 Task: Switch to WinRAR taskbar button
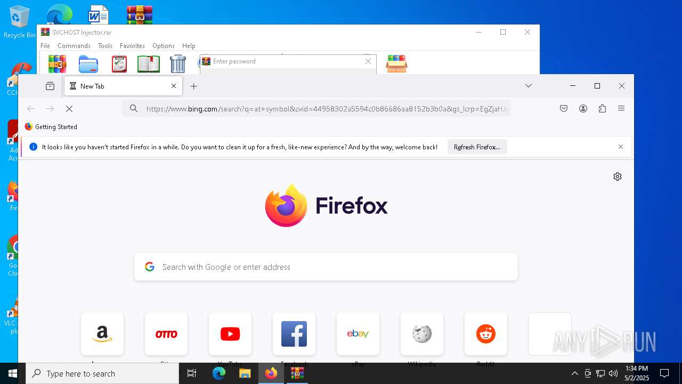coord(297,373)
